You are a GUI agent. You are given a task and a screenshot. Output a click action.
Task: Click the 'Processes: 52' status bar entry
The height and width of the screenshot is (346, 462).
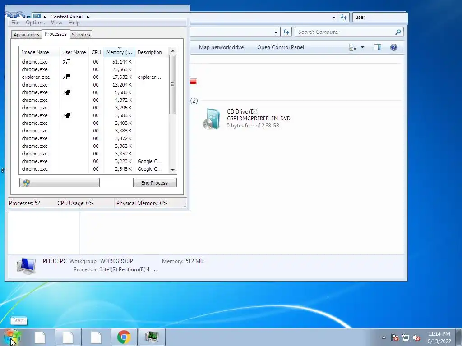coord(24,203)
